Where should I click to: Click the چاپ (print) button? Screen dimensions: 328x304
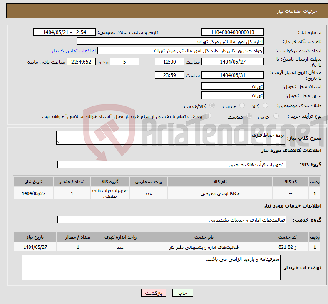click(182, 293)
